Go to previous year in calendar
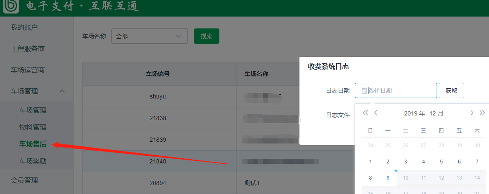 pyautogui.click(x=365, y=113)
